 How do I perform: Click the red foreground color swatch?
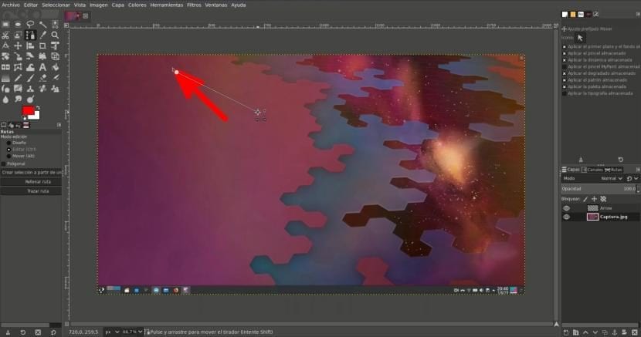coord(27,113)
